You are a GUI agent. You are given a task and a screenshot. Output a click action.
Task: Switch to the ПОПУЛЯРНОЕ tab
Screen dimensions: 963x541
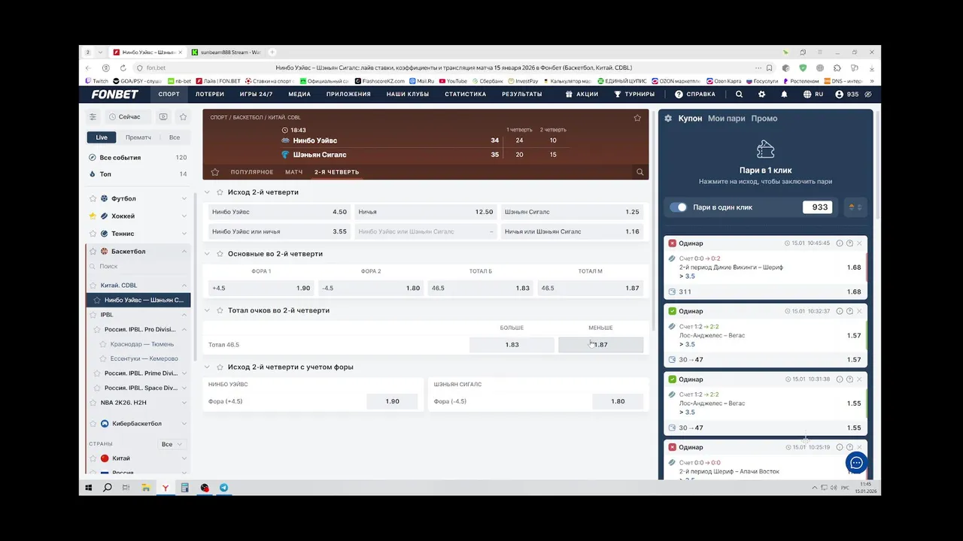pyautogui.click(x=252, y=172)
